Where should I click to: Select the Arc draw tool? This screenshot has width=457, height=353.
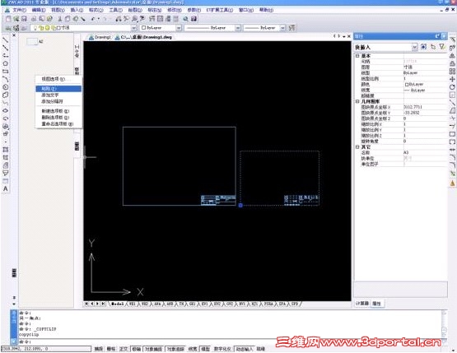point(5,79)
